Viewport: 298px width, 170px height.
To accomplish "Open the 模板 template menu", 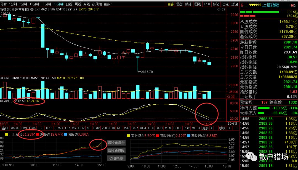I will coord(222,128).
